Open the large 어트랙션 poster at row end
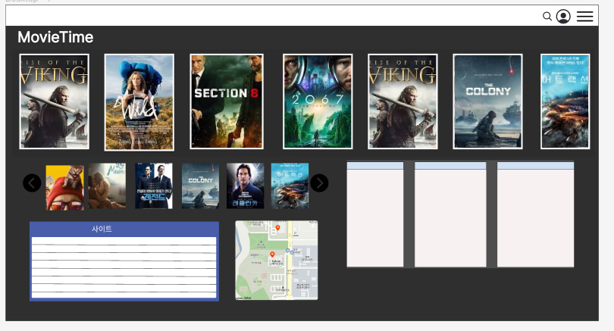Viewport: 614px width, 331px height. (x=565, y=101)
